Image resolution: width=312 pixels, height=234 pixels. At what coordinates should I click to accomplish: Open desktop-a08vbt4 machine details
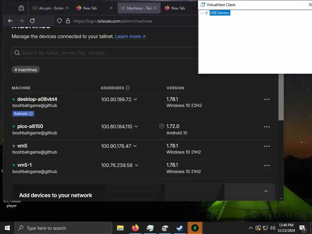coord(37,99)
